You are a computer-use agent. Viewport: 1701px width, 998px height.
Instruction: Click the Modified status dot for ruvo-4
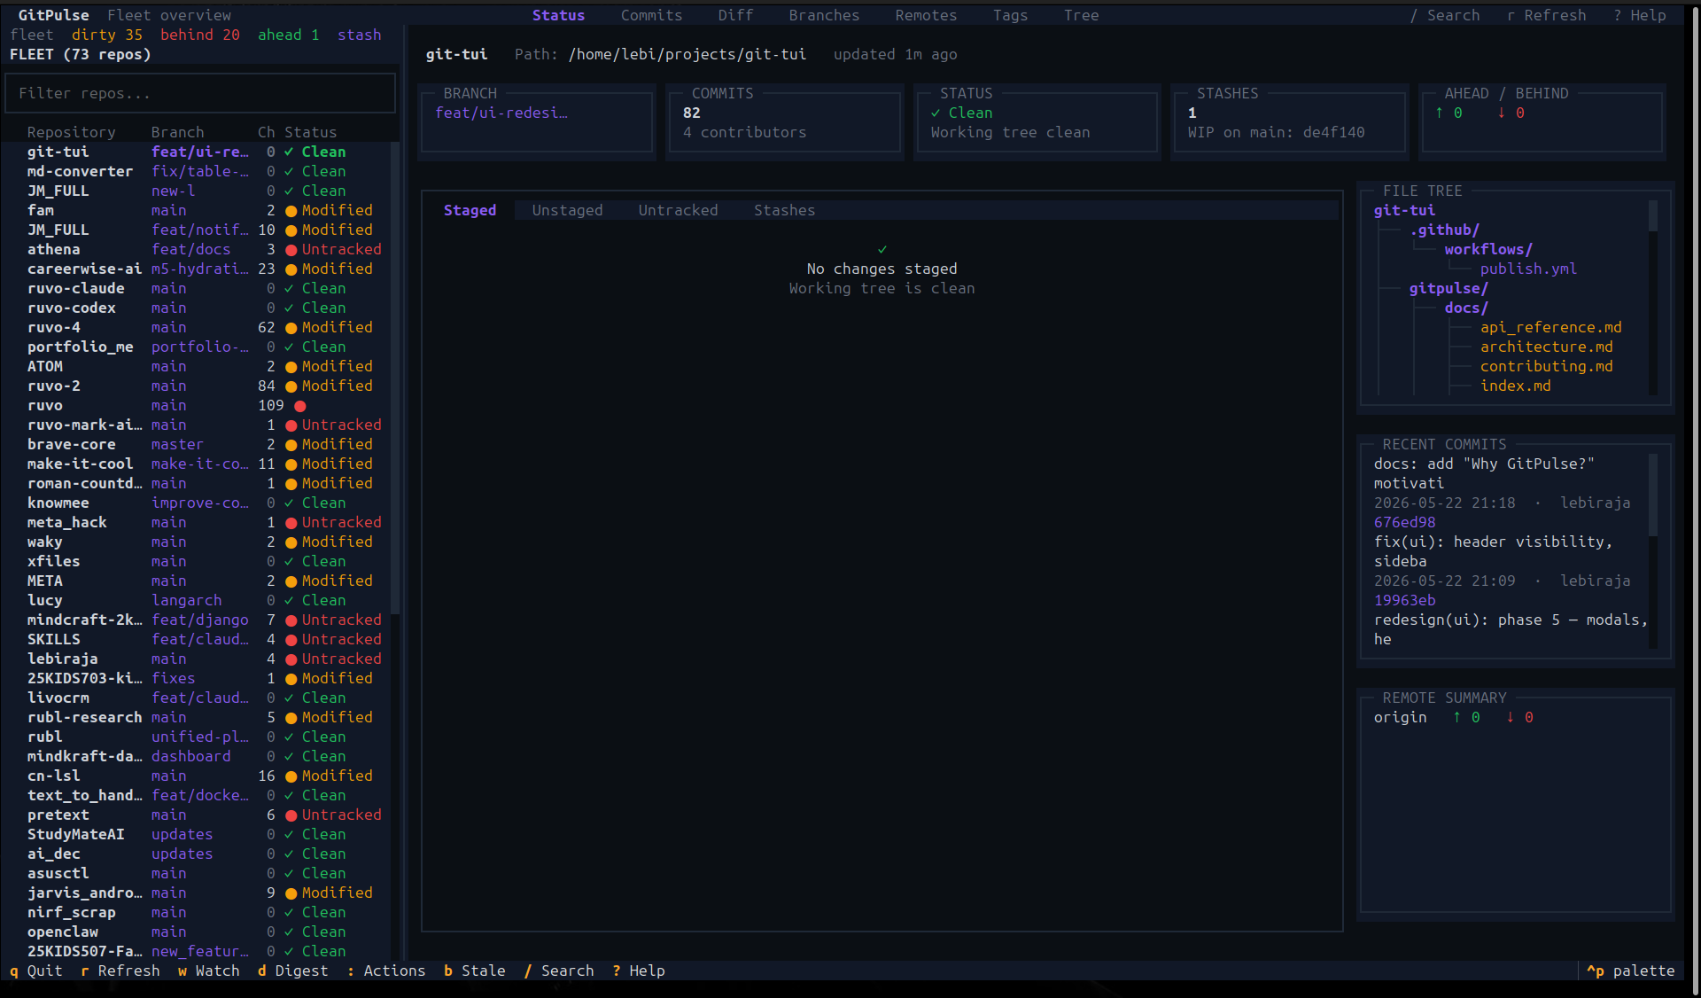(x=291, y=328)
